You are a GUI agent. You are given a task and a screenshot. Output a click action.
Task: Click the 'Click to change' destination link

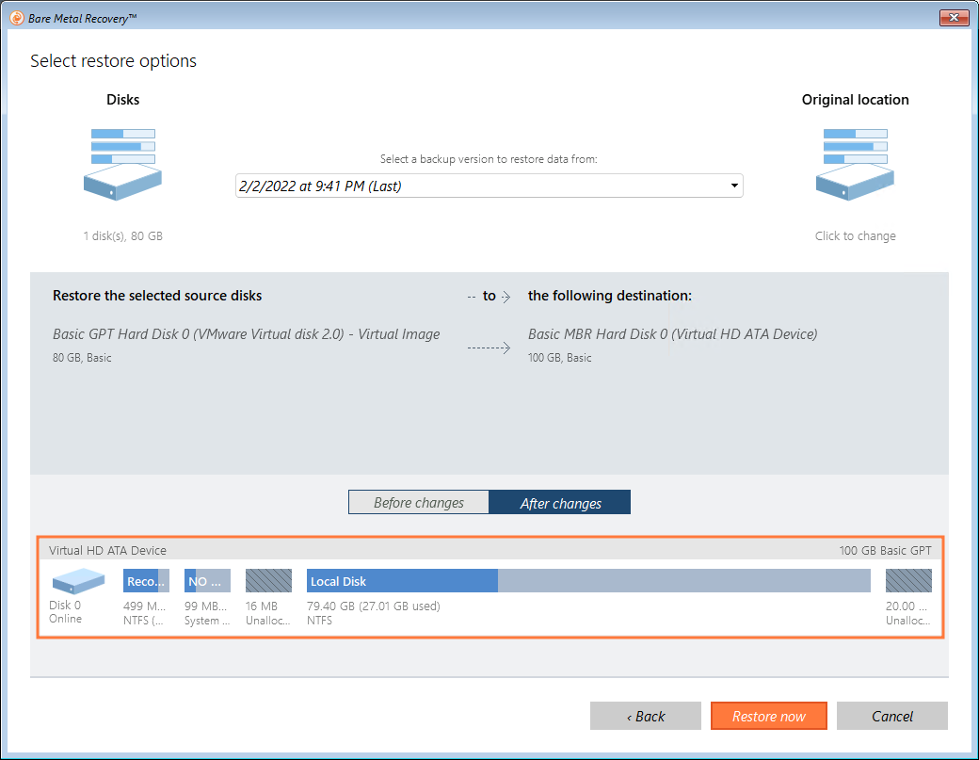(855, 236)
